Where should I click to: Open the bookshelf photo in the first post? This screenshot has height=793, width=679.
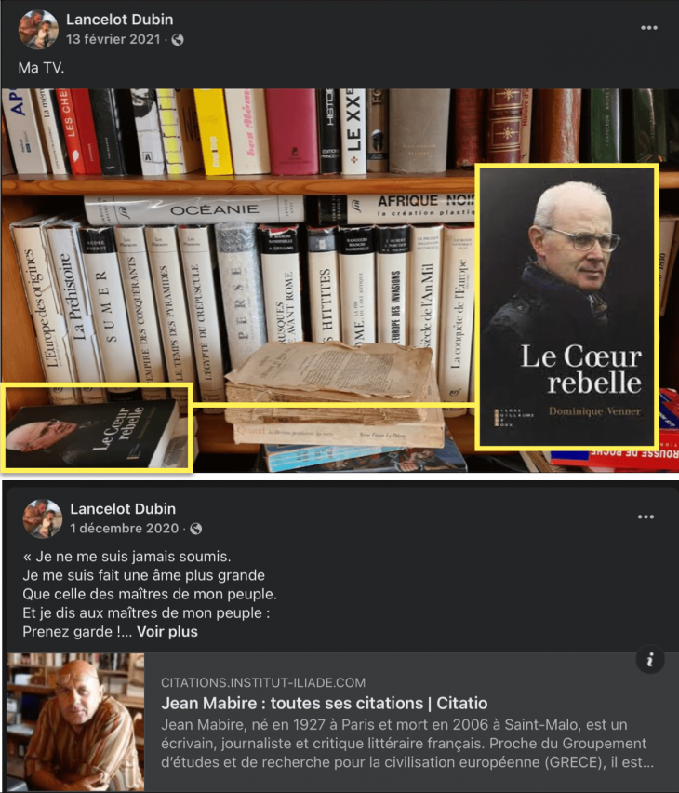(x=339, y=281)
